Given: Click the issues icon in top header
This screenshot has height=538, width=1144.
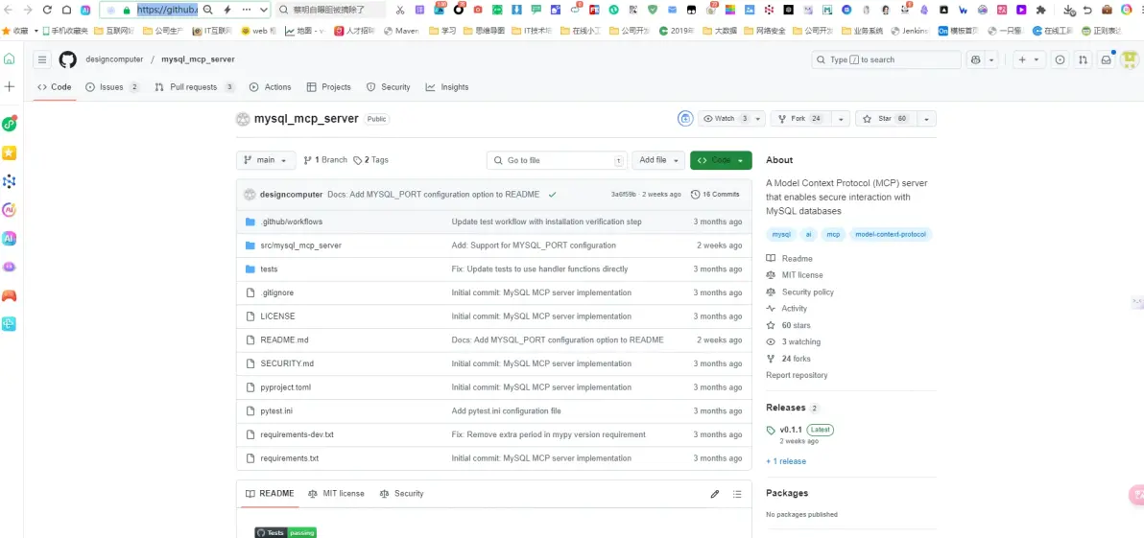Looking at the screenshot, I should click(1060, 59).
